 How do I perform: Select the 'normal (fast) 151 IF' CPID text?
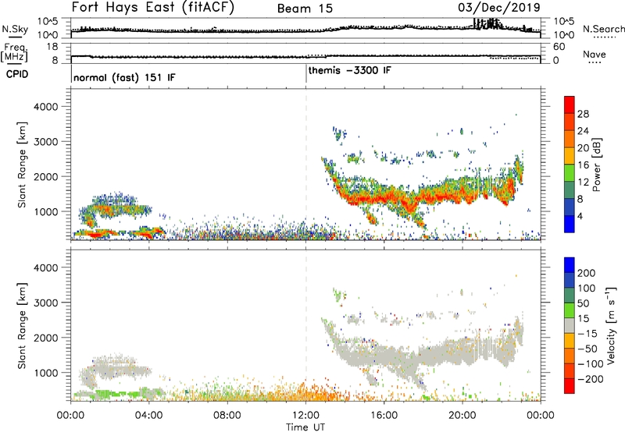point(124,77)
